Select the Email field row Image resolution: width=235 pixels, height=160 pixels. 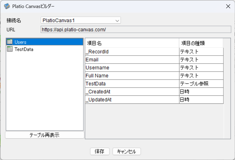tap(132, 60)
